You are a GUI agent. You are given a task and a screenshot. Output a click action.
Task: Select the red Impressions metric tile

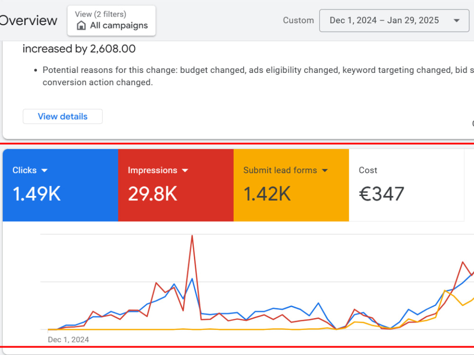pos(176,185)
